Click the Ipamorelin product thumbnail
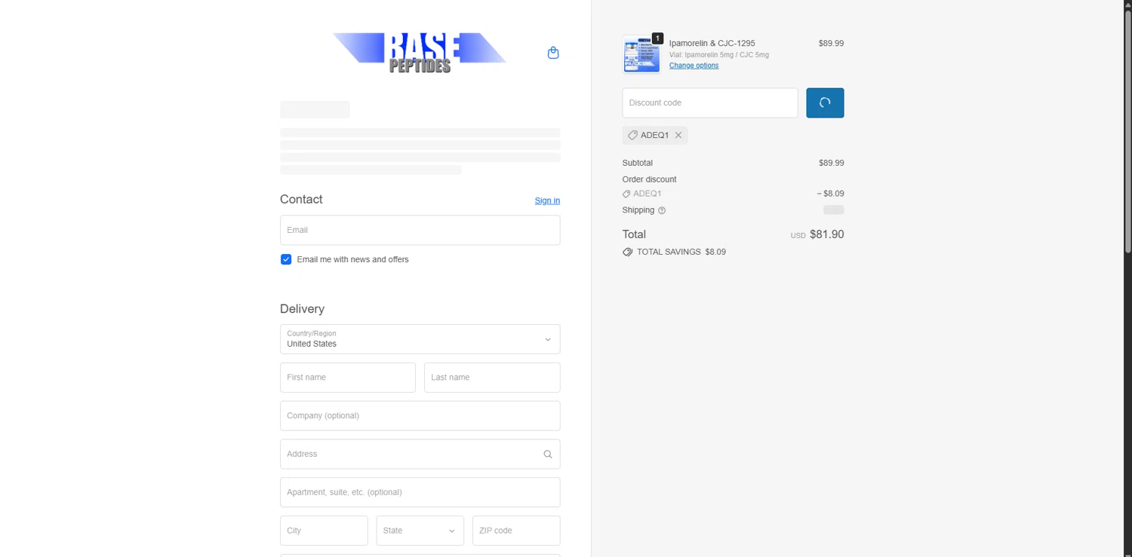This screenshot has height=557, width=1132. click(x=641, y=54)
